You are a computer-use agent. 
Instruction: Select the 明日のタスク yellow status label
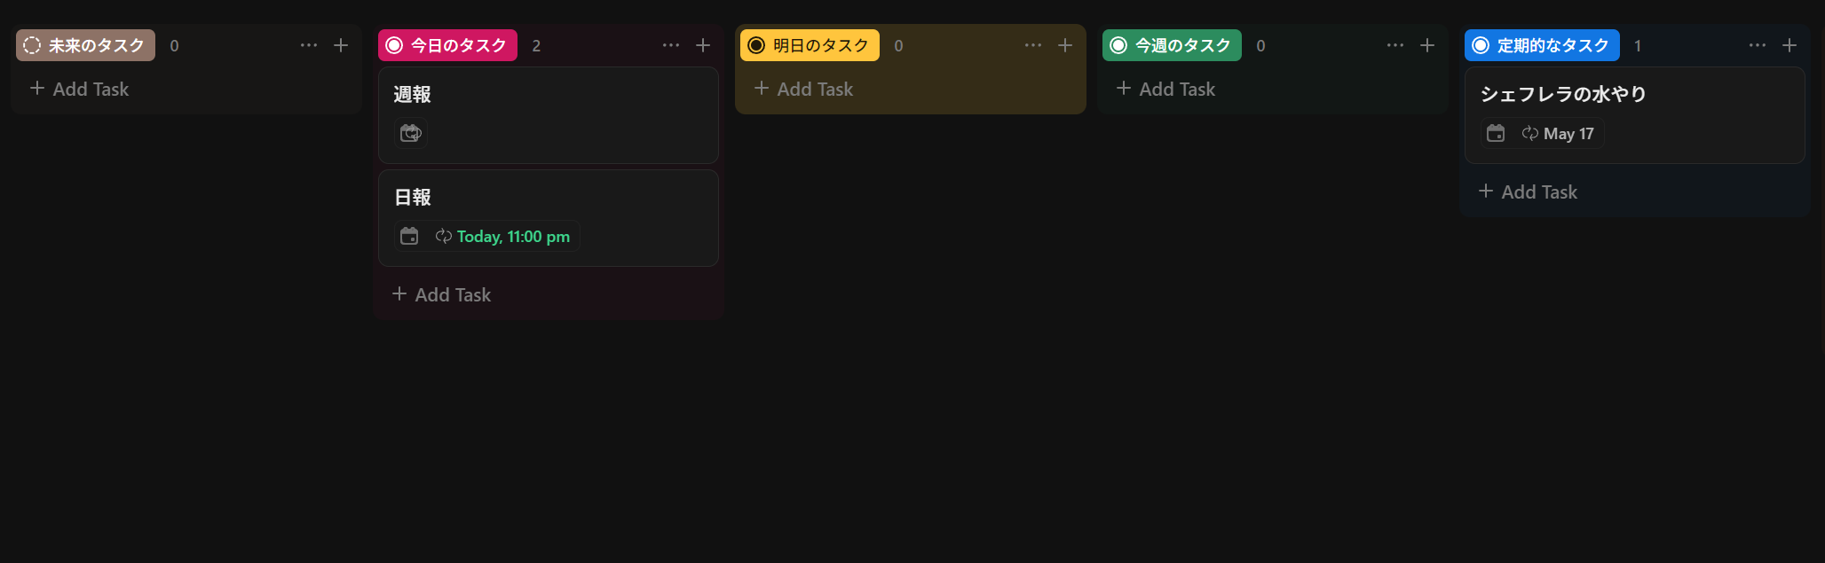click(810, 45)
